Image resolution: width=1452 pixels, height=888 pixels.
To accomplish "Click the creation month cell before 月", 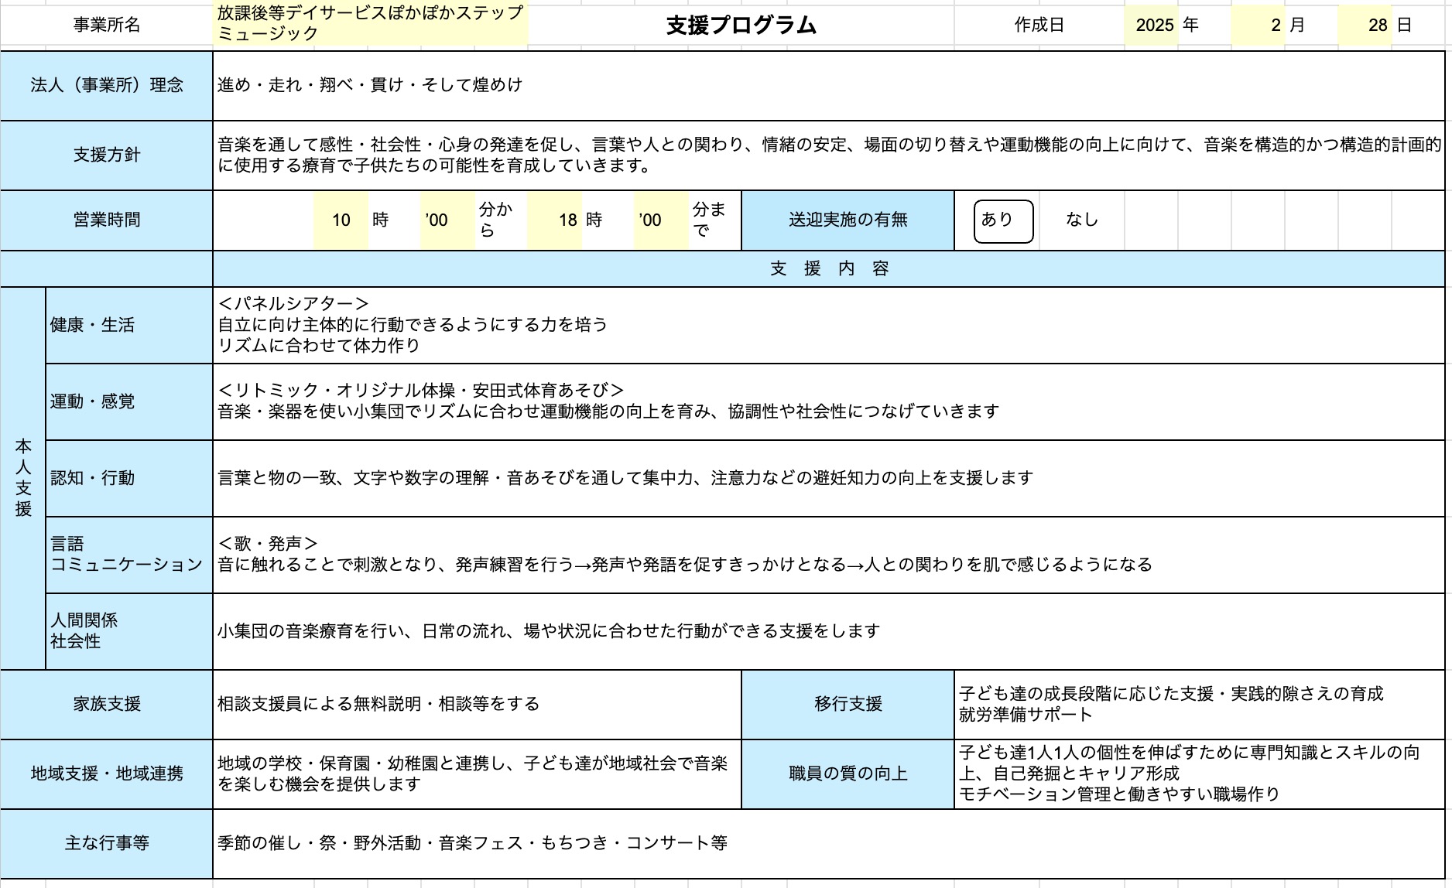I will (x=1259, y=26).
